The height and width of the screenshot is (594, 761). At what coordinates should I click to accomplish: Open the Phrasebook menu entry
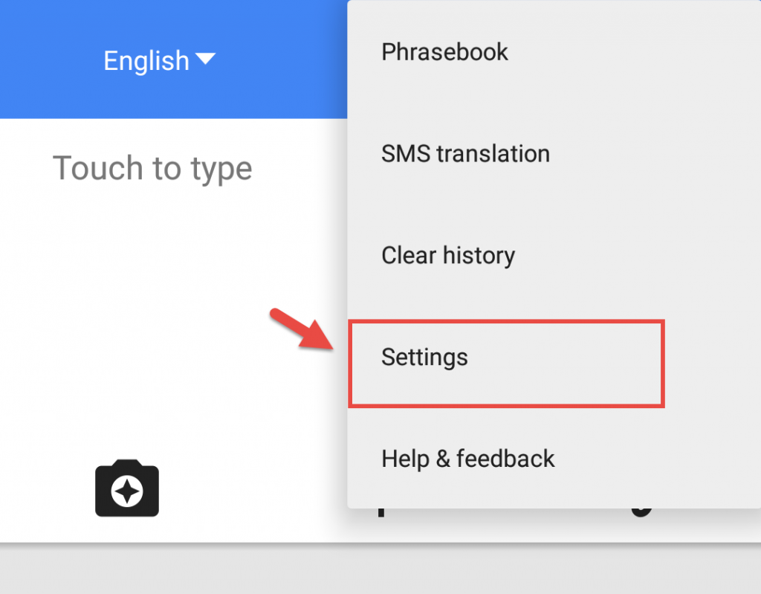(444, 52)
